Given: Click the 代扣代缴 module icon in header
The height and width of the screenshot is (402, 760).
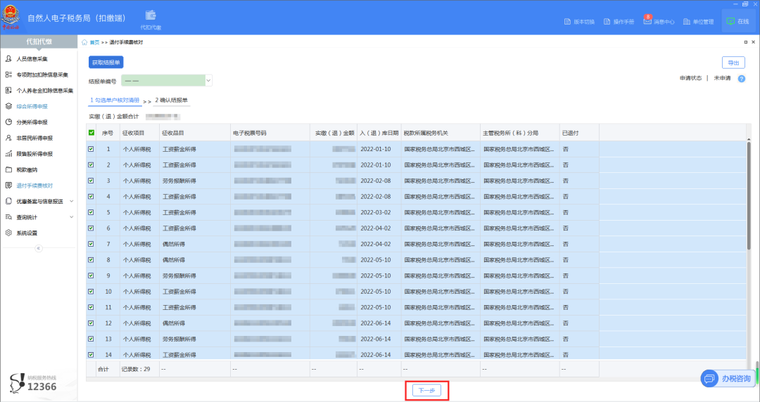Looking at the screenshot, I should 151,17.
